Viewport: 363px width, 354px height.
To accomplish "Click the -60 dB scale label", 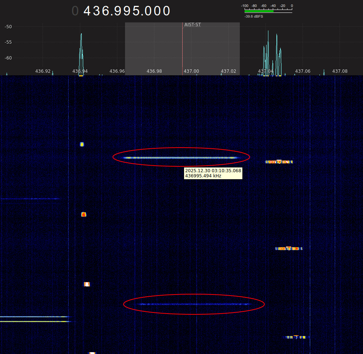I will pyautogui.click(x=8, y=58).
